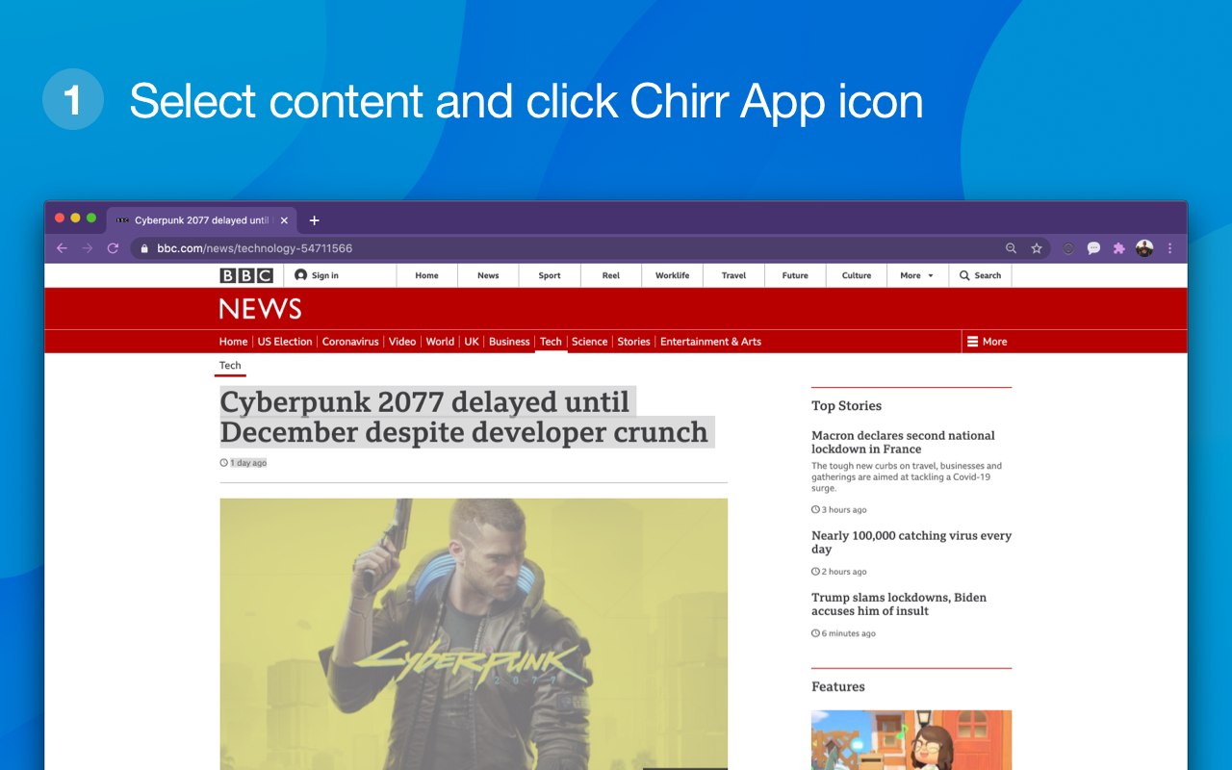1232x770 pixels.
Task: Click the BBC blocks logo
Action: tap(246, 275)
